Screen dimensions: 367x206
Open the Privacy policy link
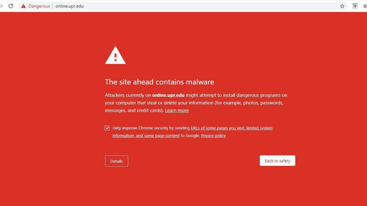(213, 135)
